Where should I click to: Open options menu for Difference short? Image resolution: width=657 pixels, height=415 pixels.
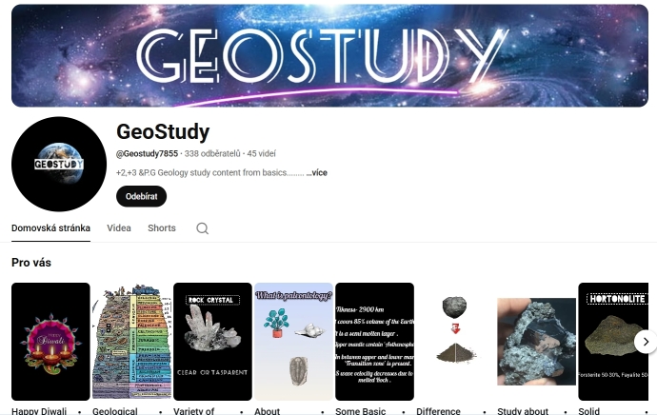pyautogui.click(x=485, y=411)
